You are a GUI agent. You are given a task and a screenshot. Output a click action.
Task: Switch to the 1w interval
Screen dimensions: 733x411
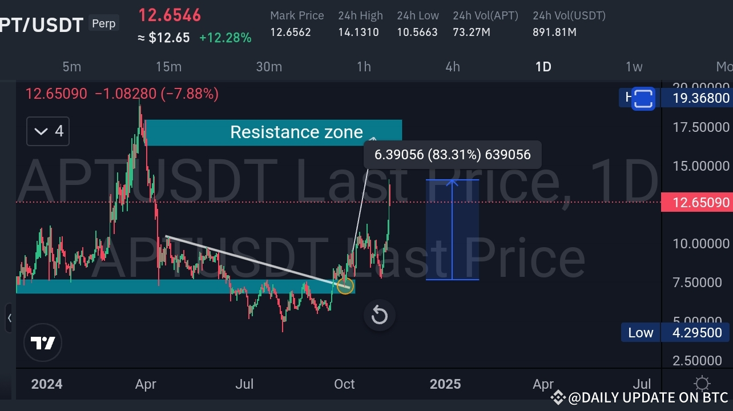[x=634, y=67]
